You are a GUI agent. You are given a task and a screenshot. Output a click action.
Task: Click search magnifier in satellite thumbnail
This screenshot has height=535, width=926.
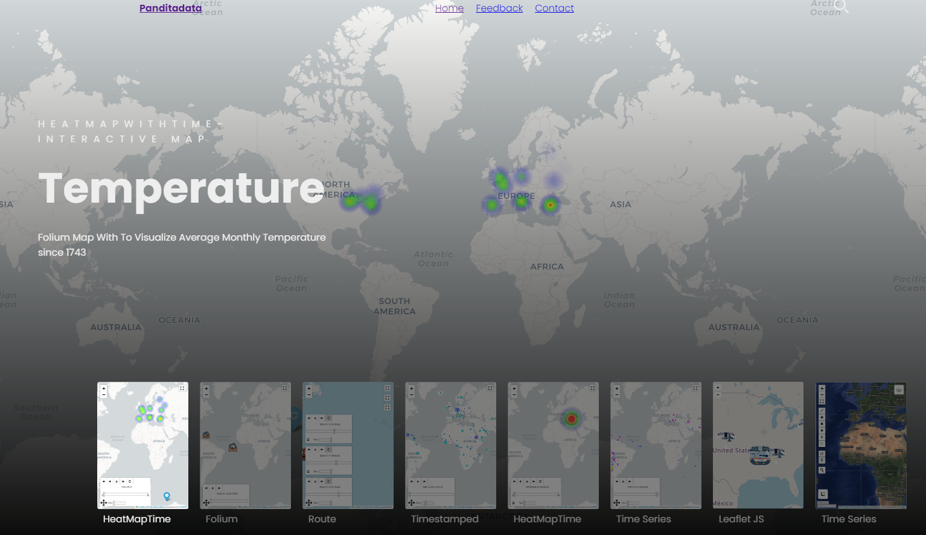[822, 470]
